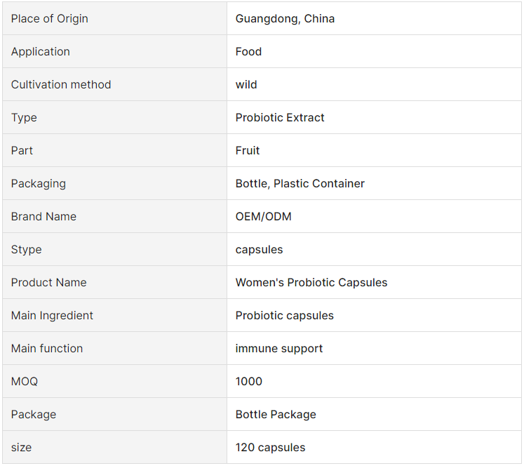Click Bottle, Plastic Container value
The image size is (524, 466).
click(300, 184)
